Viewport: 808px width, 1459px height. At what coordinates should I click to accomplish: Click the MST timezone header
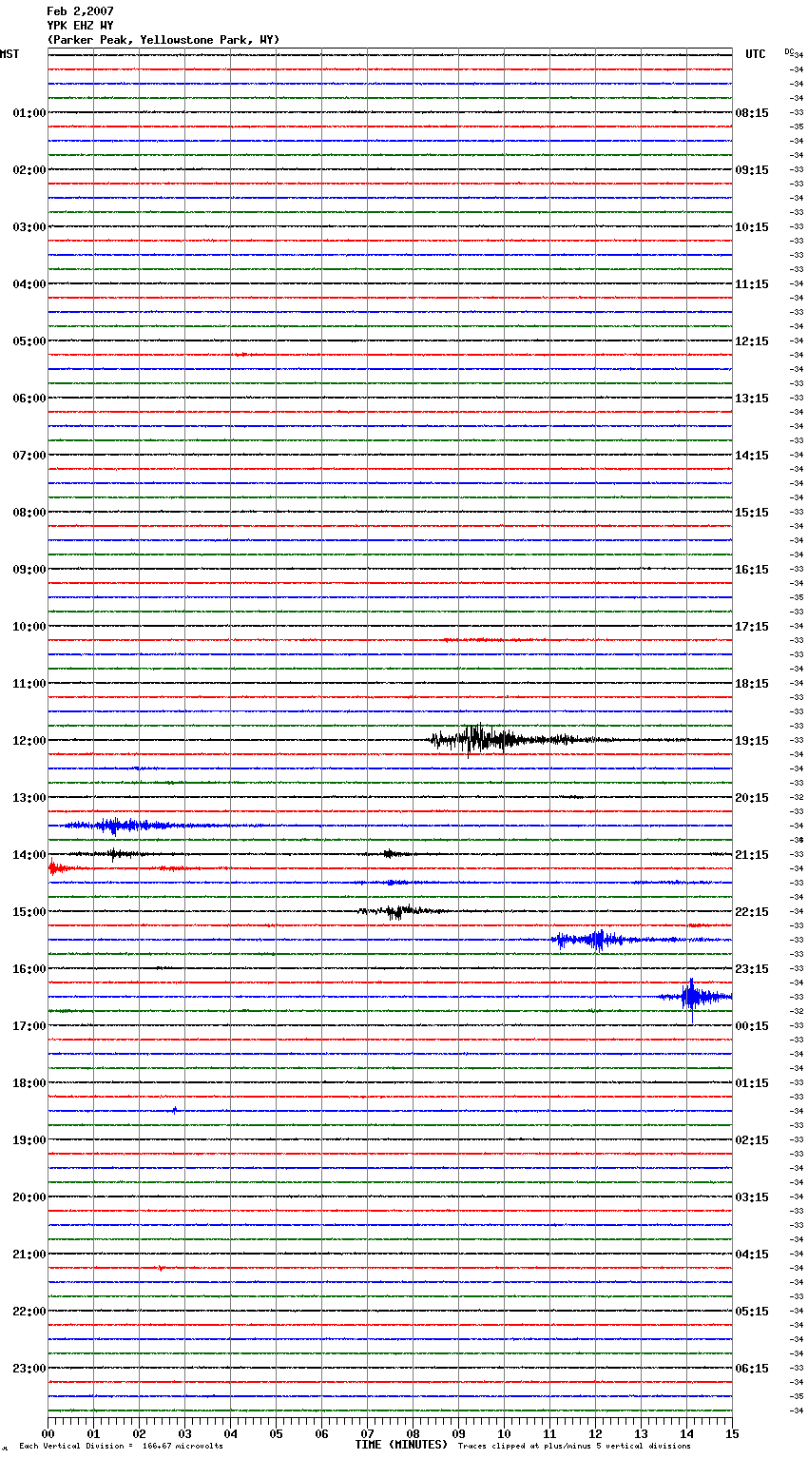click(x=10, y=54)
